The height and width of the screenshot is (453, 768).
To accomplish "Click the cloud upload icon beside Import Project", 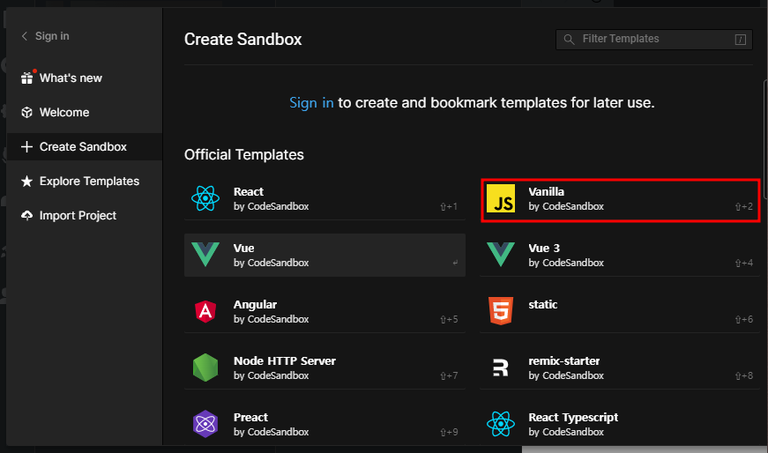I will coord(27,215).
